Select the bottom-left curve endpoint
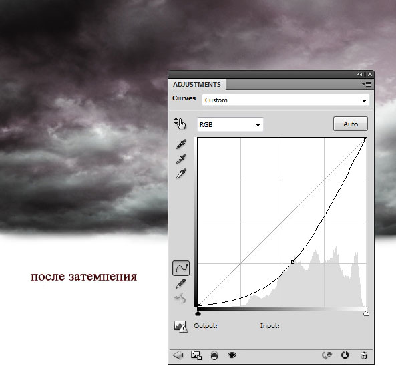The width and height of the screenshot is (396, 366). [199, 305]
